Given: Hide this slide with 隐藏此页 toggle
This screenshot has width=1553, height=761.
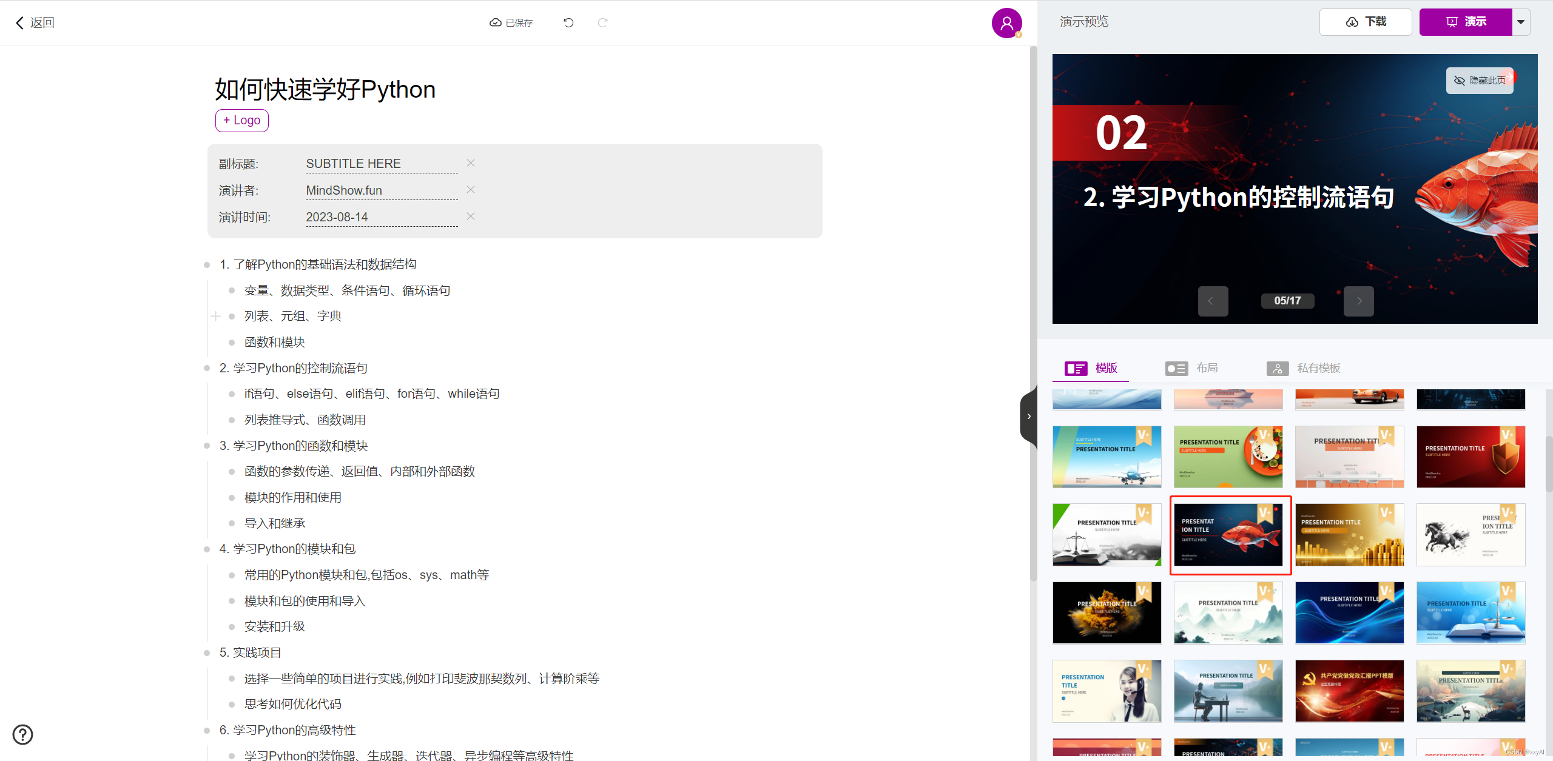Looking at the screenshot, I should (1480, 81).
